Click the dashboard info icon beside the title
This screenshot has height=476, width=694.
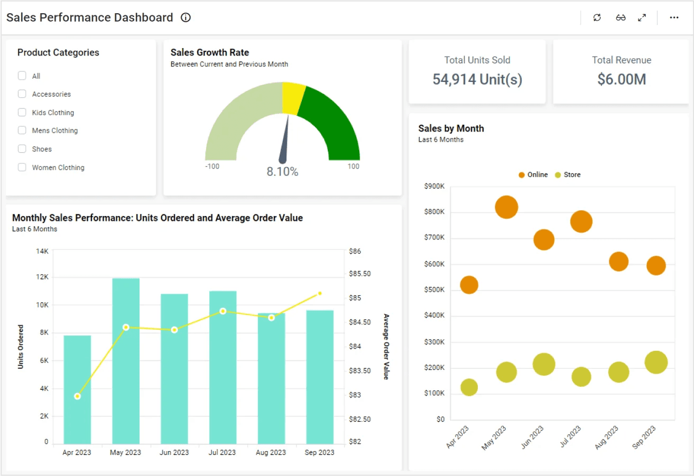pyautogui.click(x=186, y=17)
